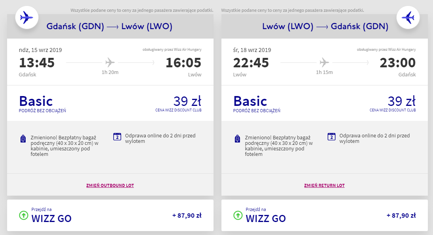
Task: Select the cabin baggage icon on return fare
Action: click(238, 138)
